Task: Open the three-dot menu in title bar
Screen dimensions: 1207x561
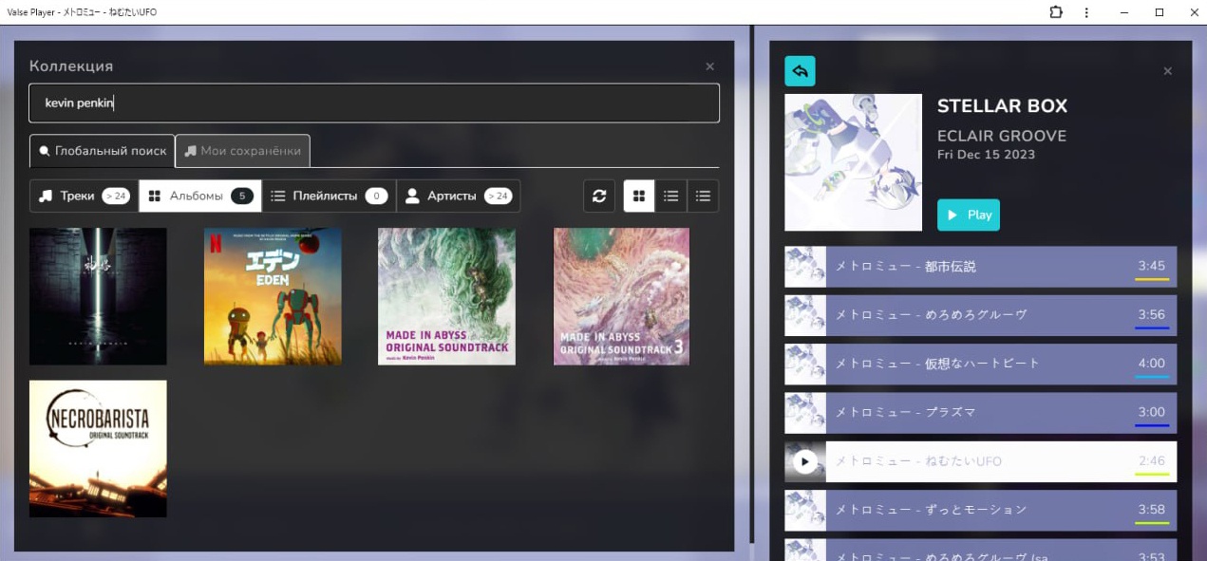Action: tap(1086, 12)
